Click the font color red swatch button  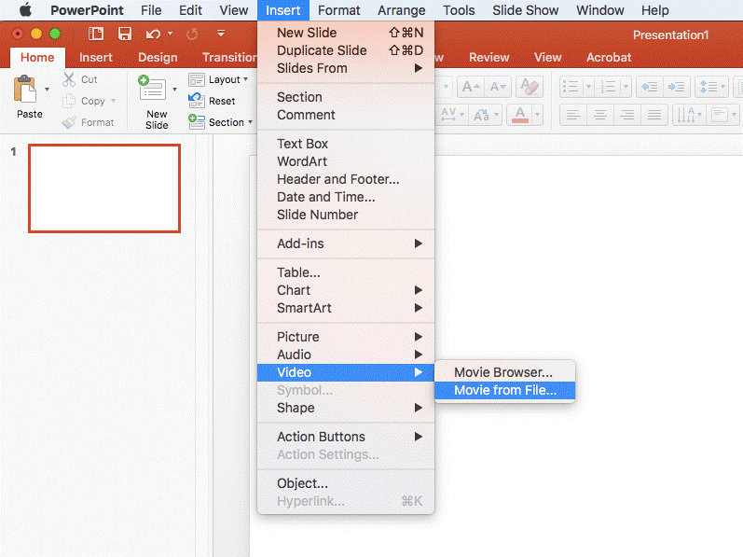520,116
